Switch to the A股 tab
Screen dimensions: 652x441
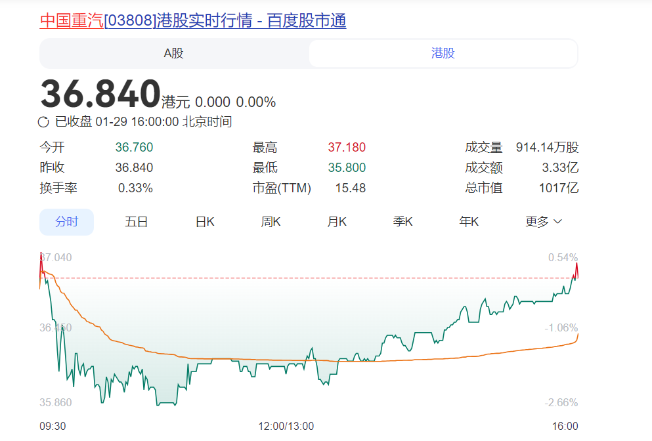tap(174, 53)
